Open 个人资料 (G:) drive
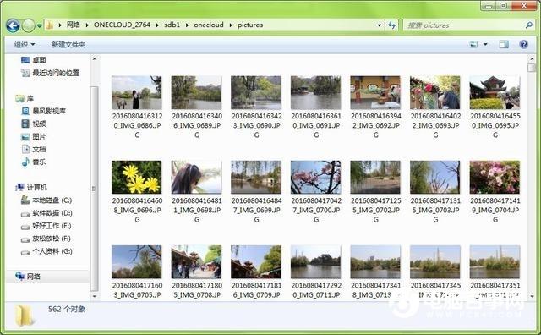Image resolution: width=541 pixels, height=335 pixels. [46, 251]
